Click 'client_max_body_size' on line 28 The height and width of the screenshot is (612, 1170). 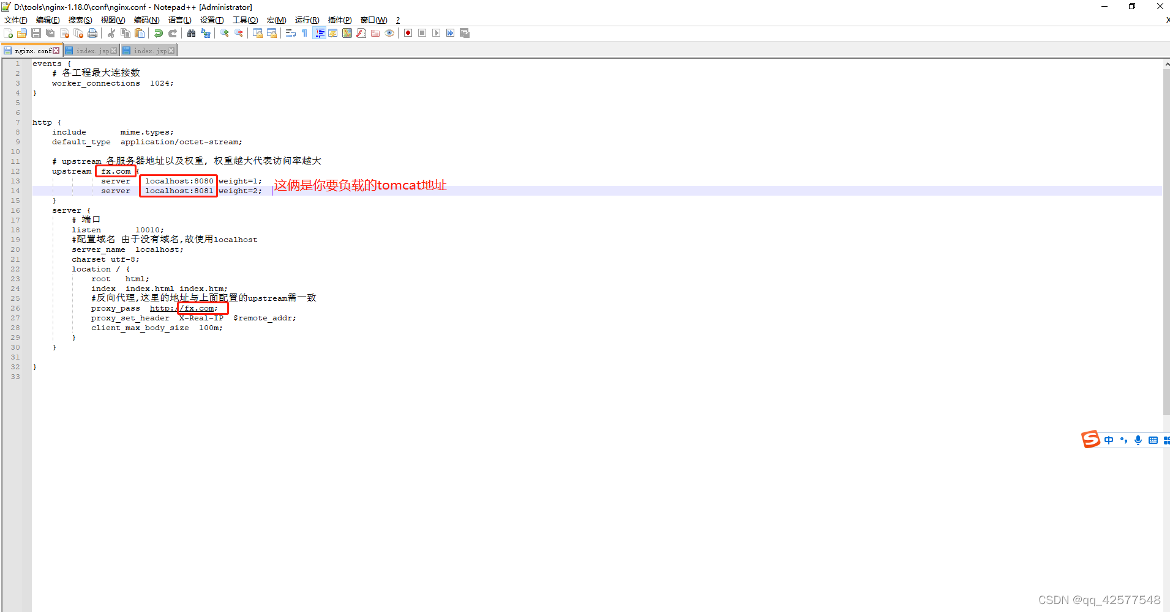(x=140, y=328)
